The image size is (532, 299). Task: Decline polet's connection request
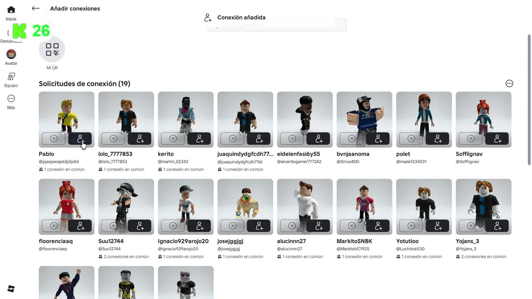coord(411,138)
